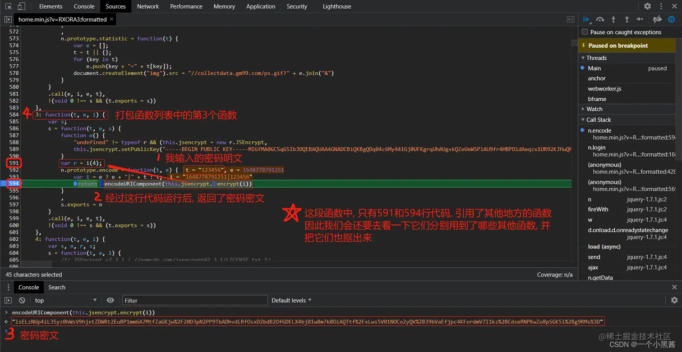Resume script execution
This screenshot has width=682, height=352.
pyautogui.click(x=586, y=19)
